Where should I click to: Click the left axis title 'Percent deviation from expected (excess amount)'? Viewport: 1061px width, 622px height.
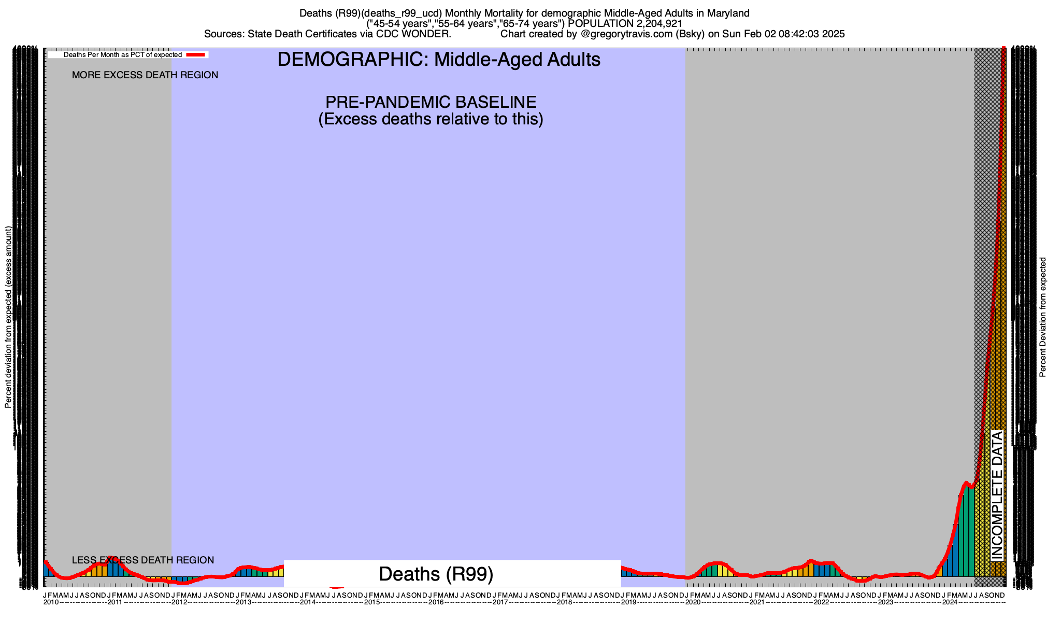8,317
